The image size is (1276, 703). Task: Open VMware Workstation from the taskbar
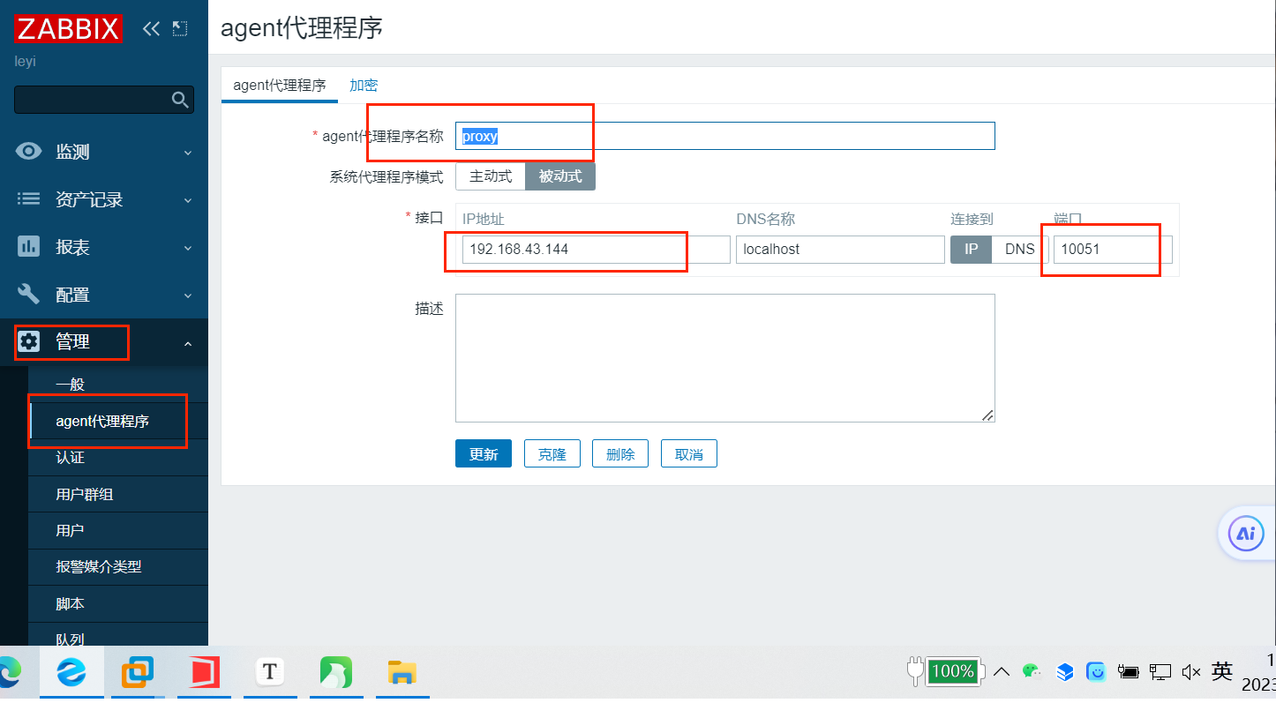click(x=137, y=673)
